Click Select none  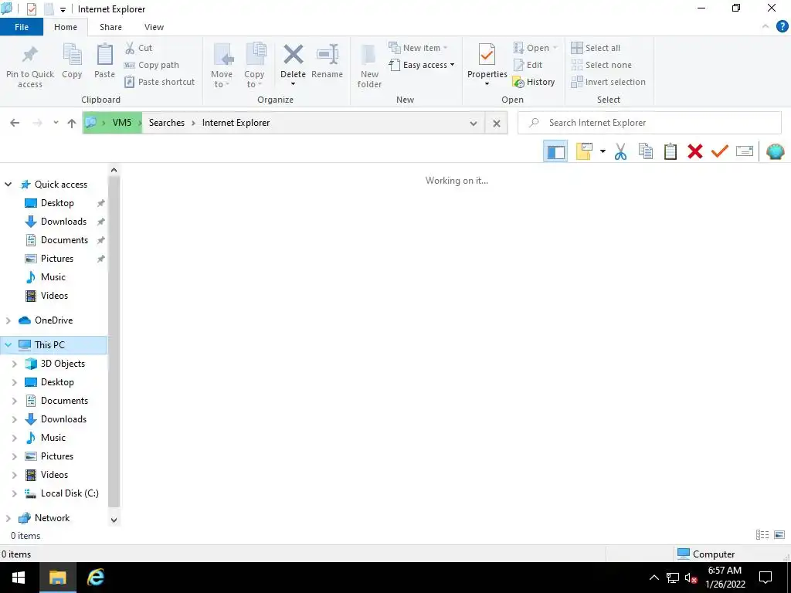(601, 65)
